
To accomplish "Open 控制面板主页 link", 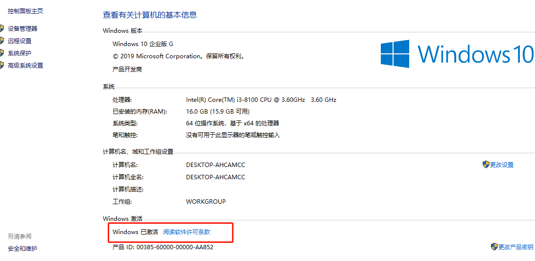I will pyautogui.click(x=25, y=11).
